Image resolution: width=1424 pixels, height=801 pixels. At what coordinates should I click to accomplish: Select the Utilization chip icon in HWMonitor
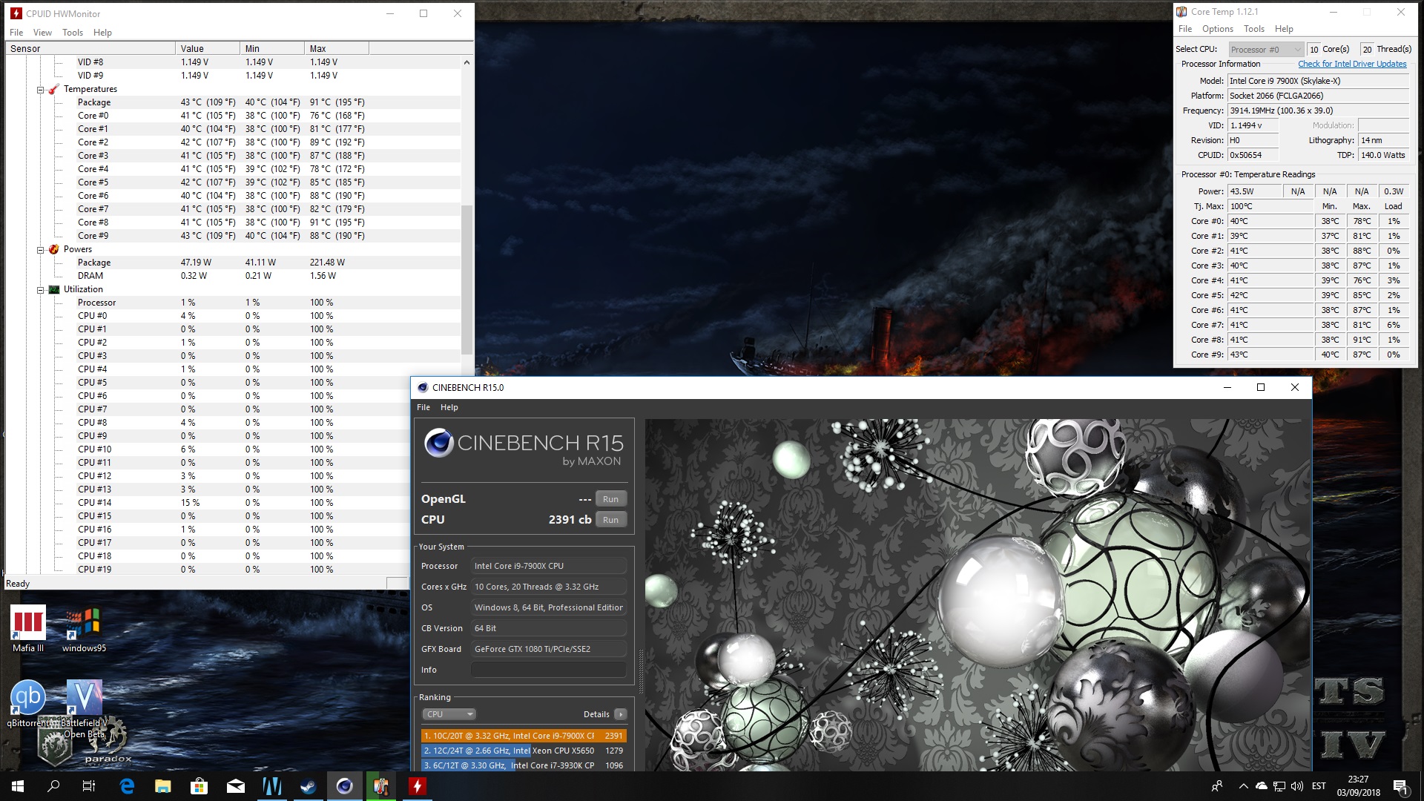pos(53,289)
